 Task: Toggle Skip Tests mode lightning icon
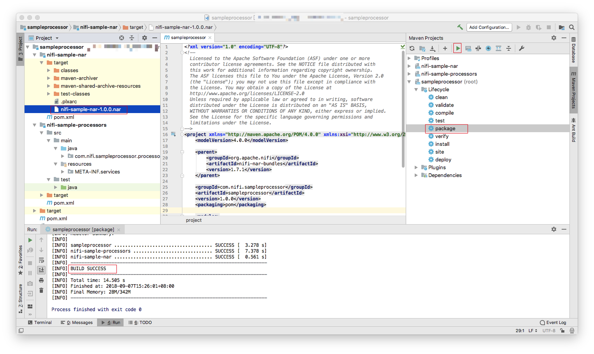click(488, 48)
